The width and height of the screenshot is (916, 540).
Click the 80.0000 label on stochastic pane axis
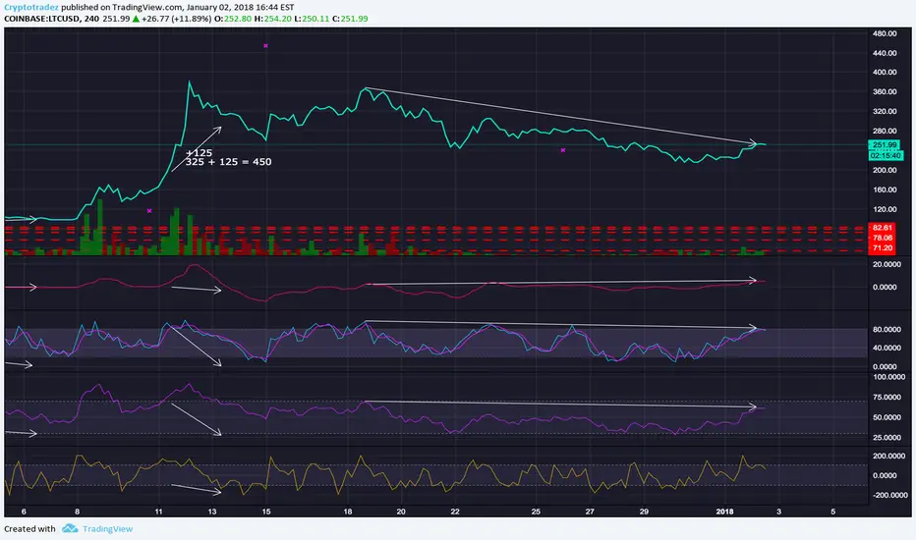(887, 330)
